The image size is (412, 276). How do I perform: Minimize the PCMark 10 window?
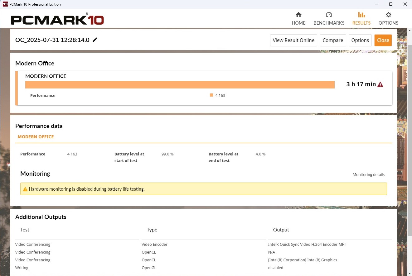(376, 4)
